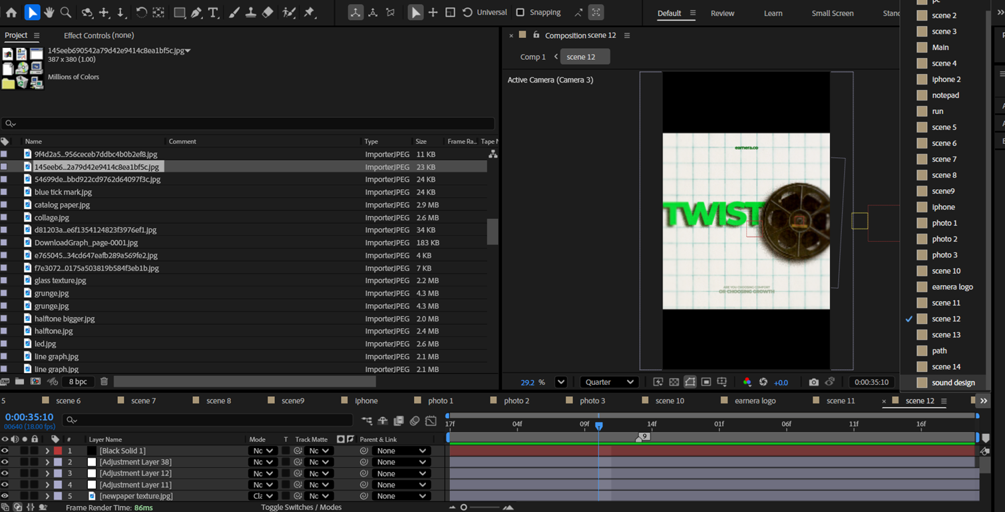Toggle visibility of Adjustment Layer 38
The image size is (1005, 512).
pos(5,462)
